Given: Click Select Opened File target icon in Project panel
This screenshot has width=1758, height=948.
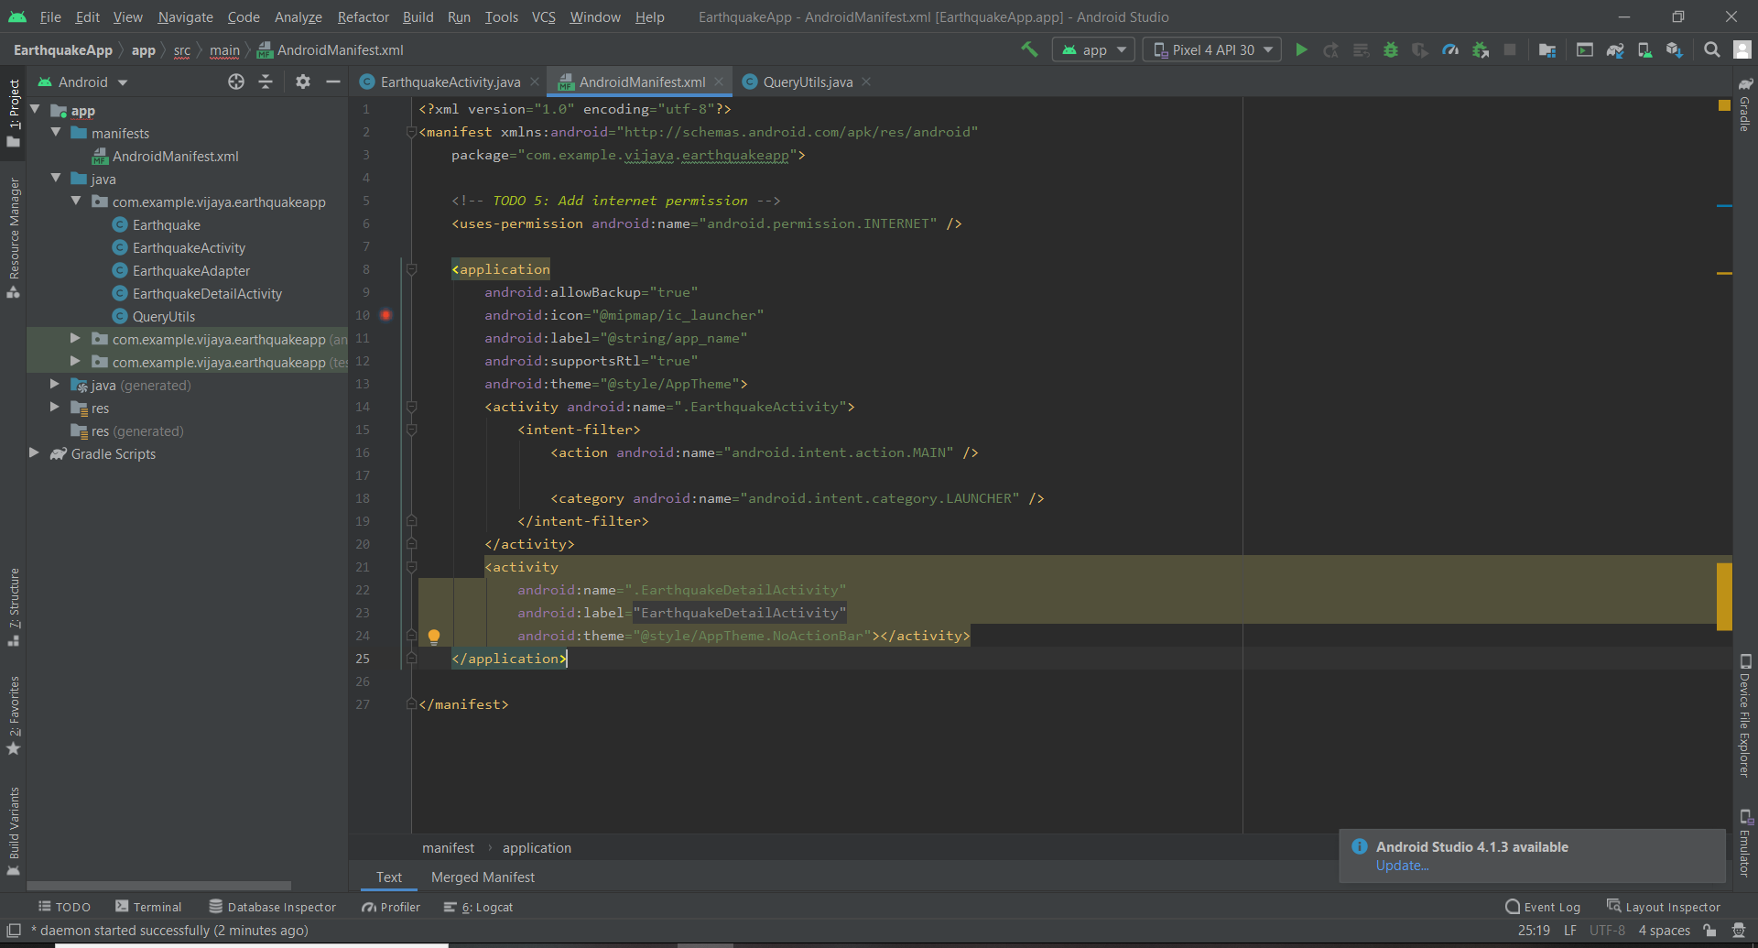Looking at the screenshot, I should coord(236,82).
